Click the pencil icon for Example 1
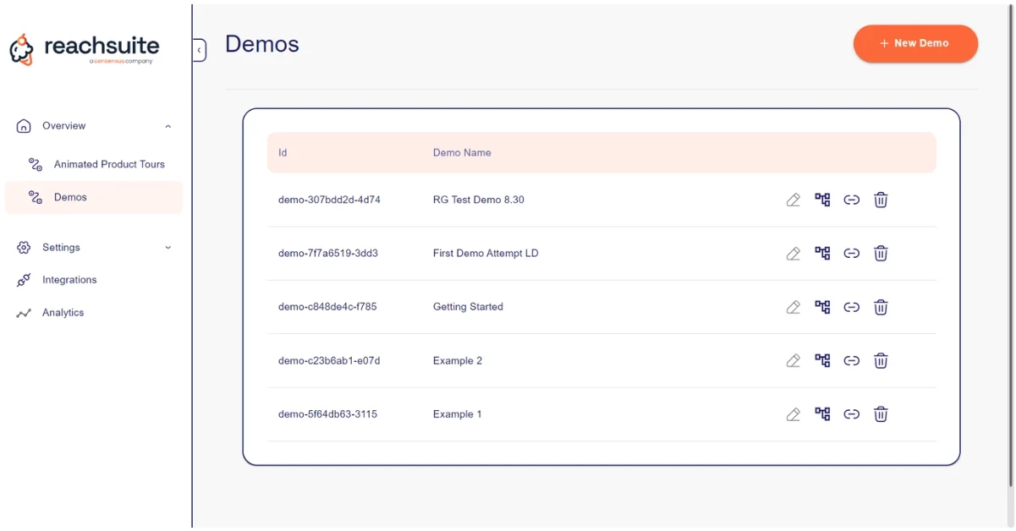The image size is (1016, 531). coord(793,414)
